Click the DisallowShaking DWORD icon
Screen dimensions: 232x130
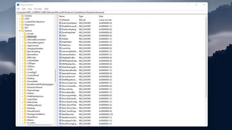pyautogui.click(x=60, y=29)
